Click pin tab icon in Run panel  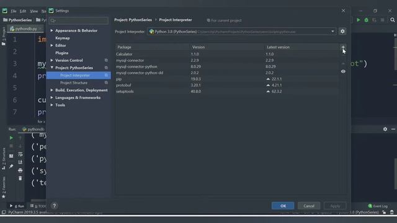click(11, 167)
